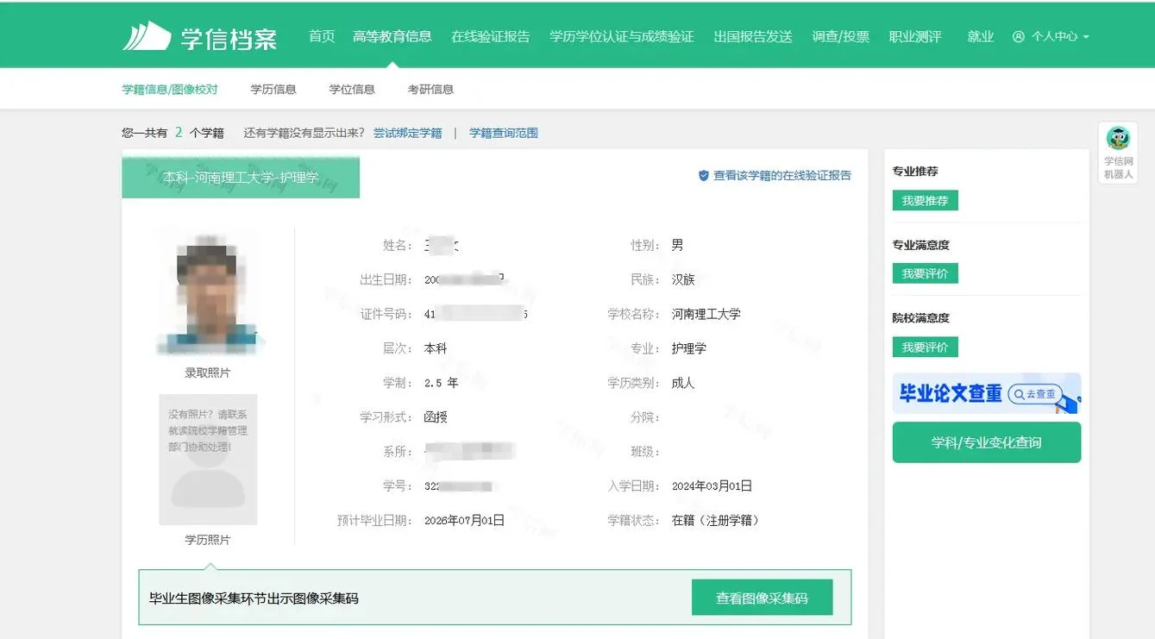
Task: Click the 学历照片 placeholder image
Action: [208, 460]
